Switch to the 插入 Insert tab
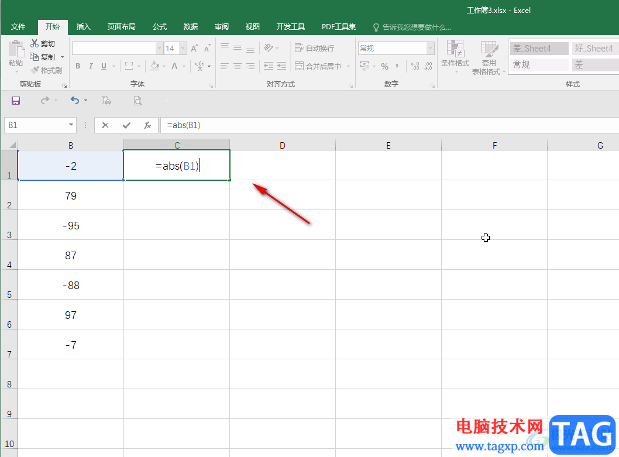The image size is (619, 457). pyautogui.click(x=83, y=27)
